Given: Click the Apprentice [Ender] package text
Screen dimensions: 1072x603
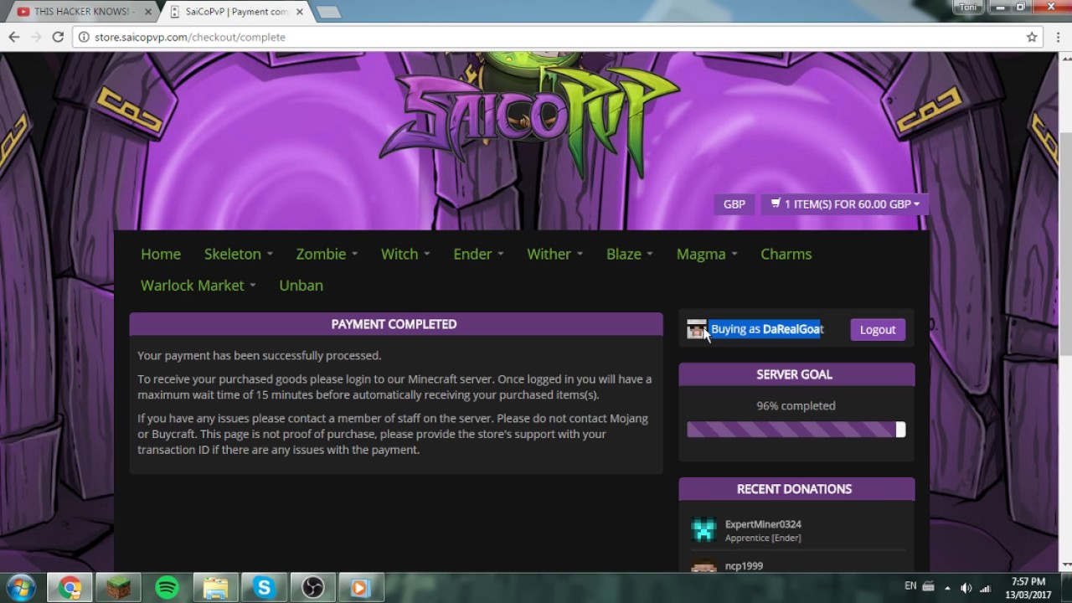Looking at the screenshot, I should (x=763, y=538).
